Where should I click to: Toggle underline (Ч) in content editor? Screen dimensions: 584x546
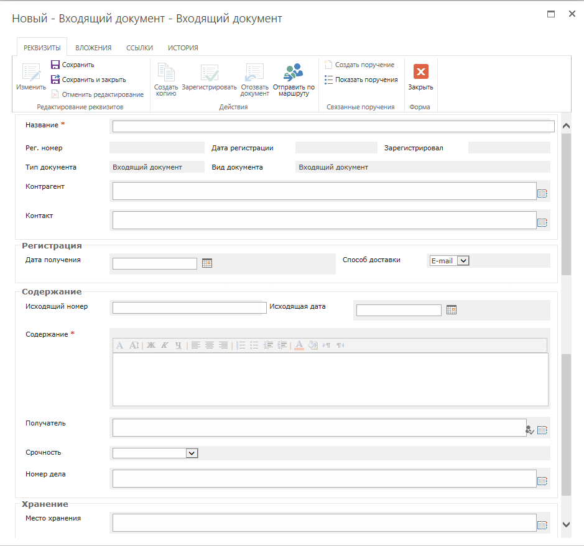[178, 345]
